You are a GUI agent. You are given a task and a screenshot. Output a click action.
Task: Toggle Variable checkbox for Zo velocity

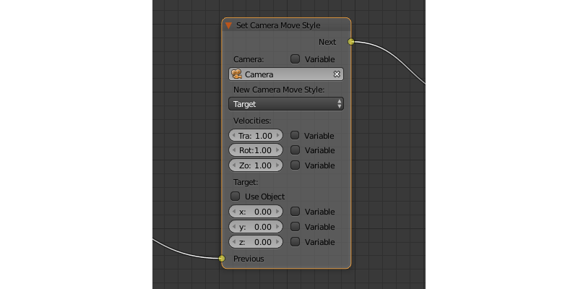295,165
